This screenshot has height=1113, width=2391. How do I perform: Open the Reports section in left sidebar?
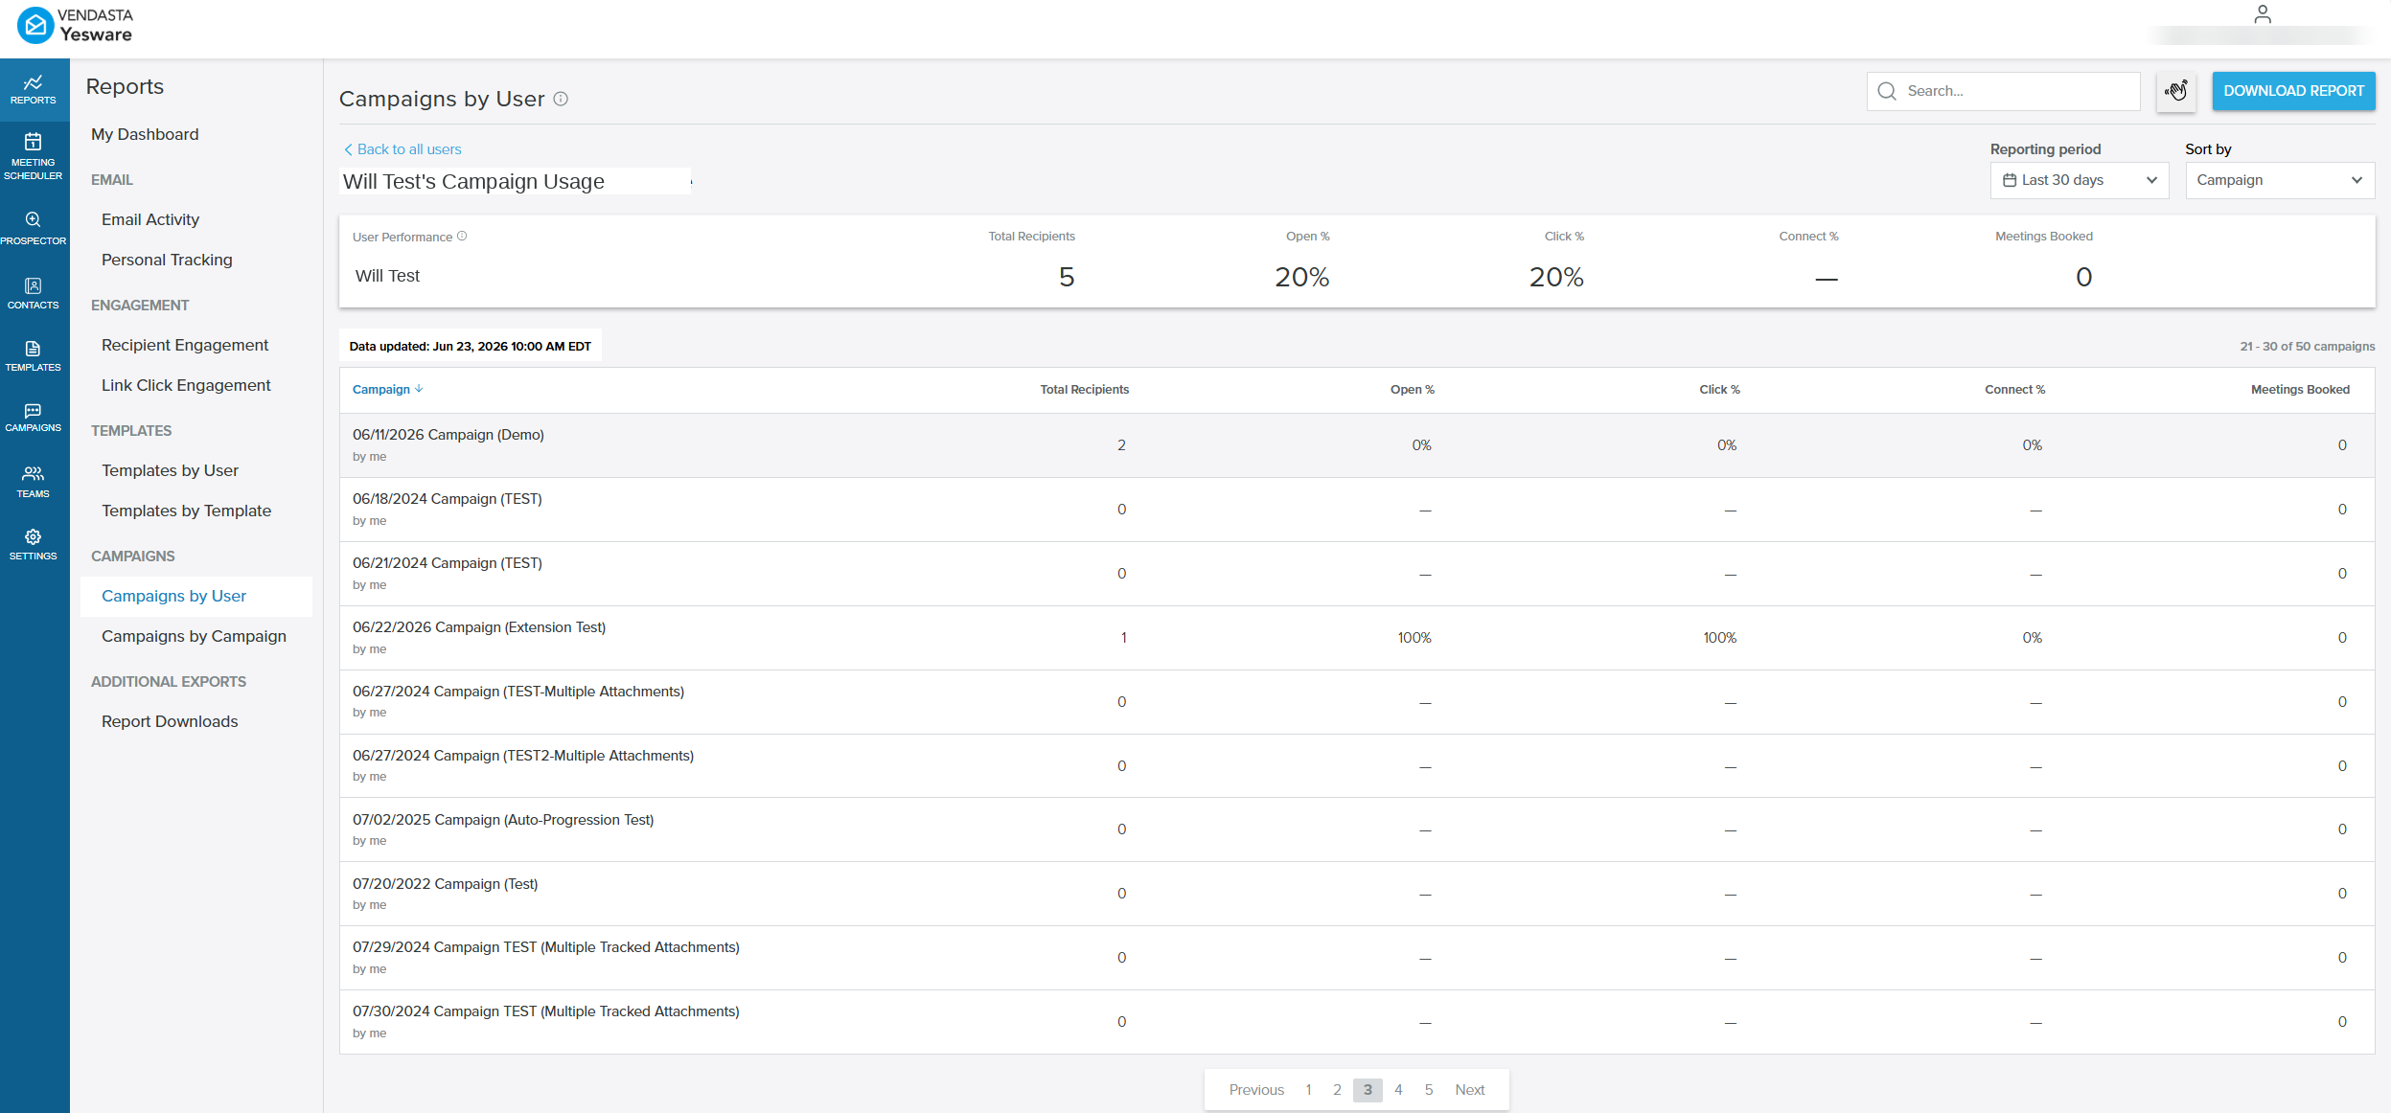click(x=34, y=89)
